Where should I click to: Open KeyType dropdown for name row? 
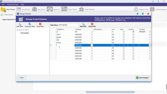click(x=150, y=34)
